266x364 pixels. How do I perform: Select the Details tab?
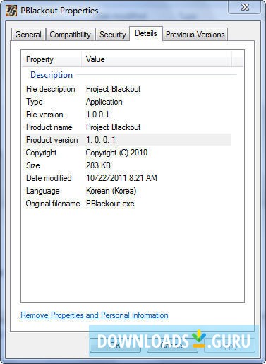[146, 33]
